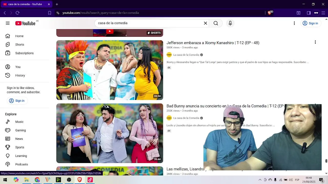This screenshot has width=328, height=184.
Task: Play the 39:44 video thumbnail
Action: [110, 133]
